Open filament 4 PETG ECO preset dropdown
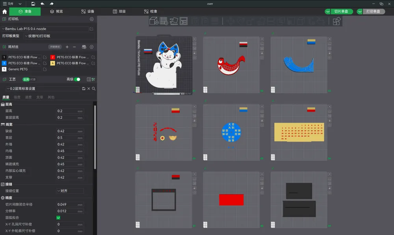Screen dimensions: 394x235 pos(73,63)
